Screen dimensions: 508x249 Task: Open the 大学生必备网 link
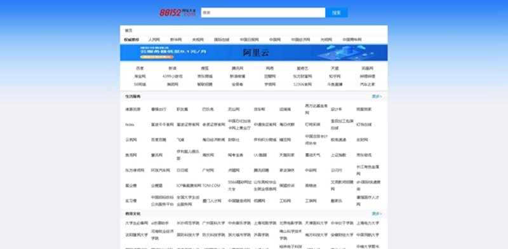137,223
